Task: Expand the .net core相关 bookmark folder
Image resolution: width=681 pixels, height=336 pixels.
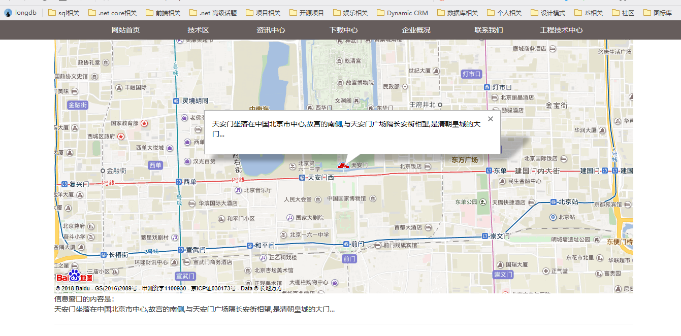Action: coord(112,13)
